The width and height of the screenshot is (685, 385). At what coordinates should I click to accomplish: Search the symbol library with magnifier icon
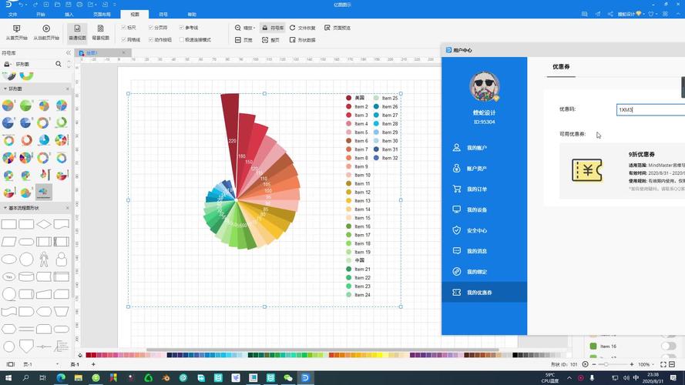pos(58,64)
